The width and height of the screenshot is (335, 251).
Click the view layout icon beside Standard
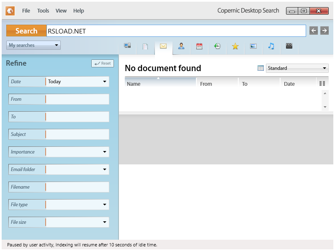coord(260,68)
